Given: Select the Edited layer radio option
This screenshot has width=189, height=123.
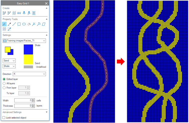Looking at the screenshot, I should click(4, 79).
